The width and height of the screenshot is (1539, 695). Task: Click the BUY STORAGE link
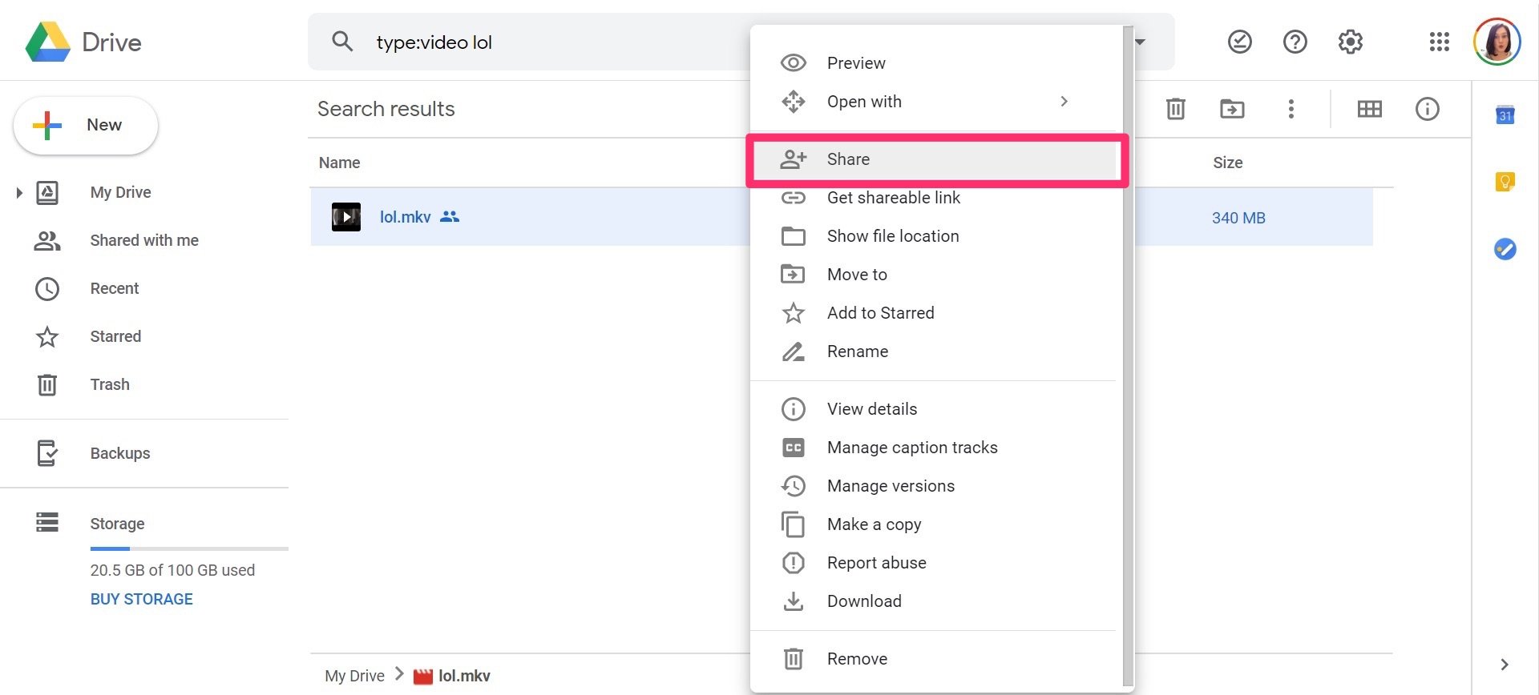coord(142,599)
